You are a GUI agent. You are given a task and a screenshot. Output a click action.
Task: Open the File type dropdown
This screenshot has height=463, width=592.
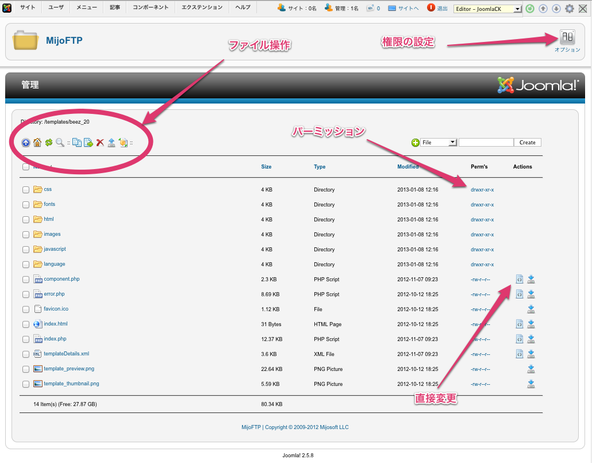[439, 143]
